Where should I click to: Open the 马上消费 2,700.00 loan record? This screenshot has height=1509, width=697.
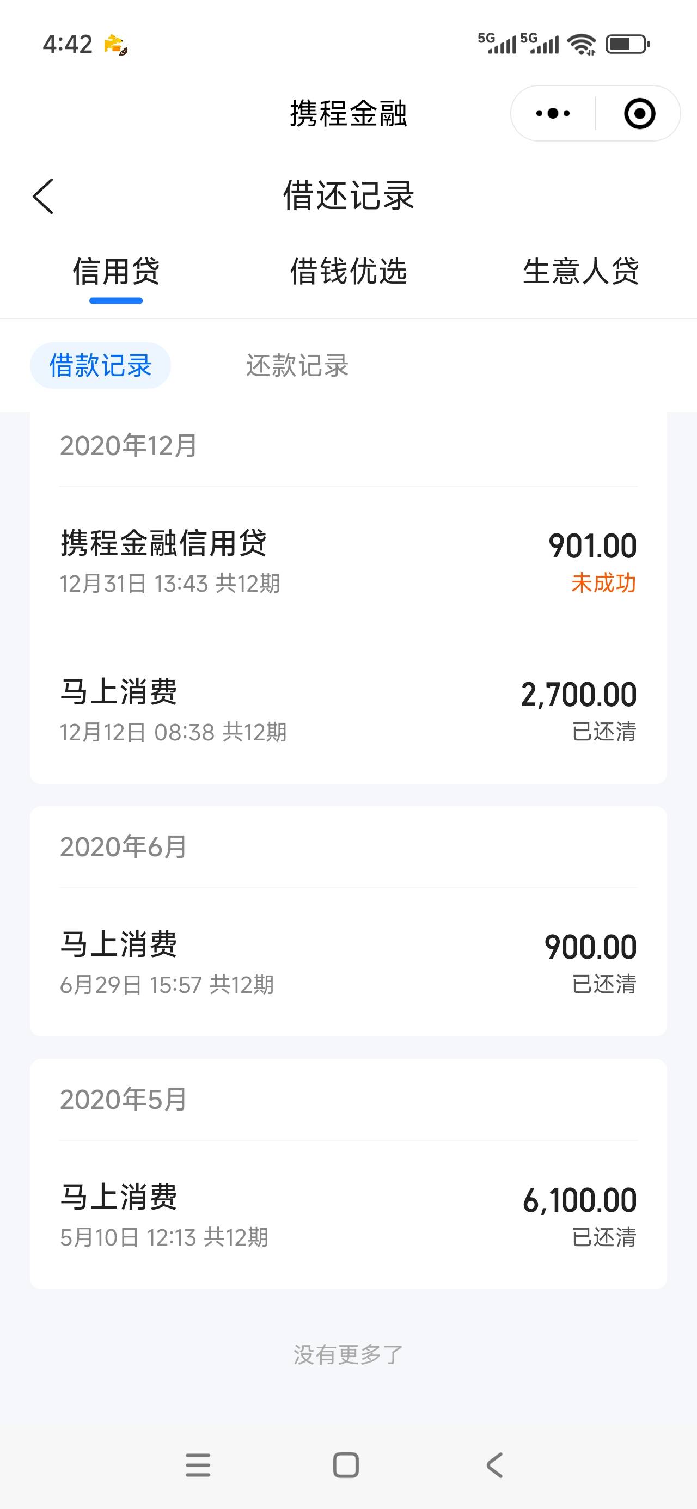point(348,709)
